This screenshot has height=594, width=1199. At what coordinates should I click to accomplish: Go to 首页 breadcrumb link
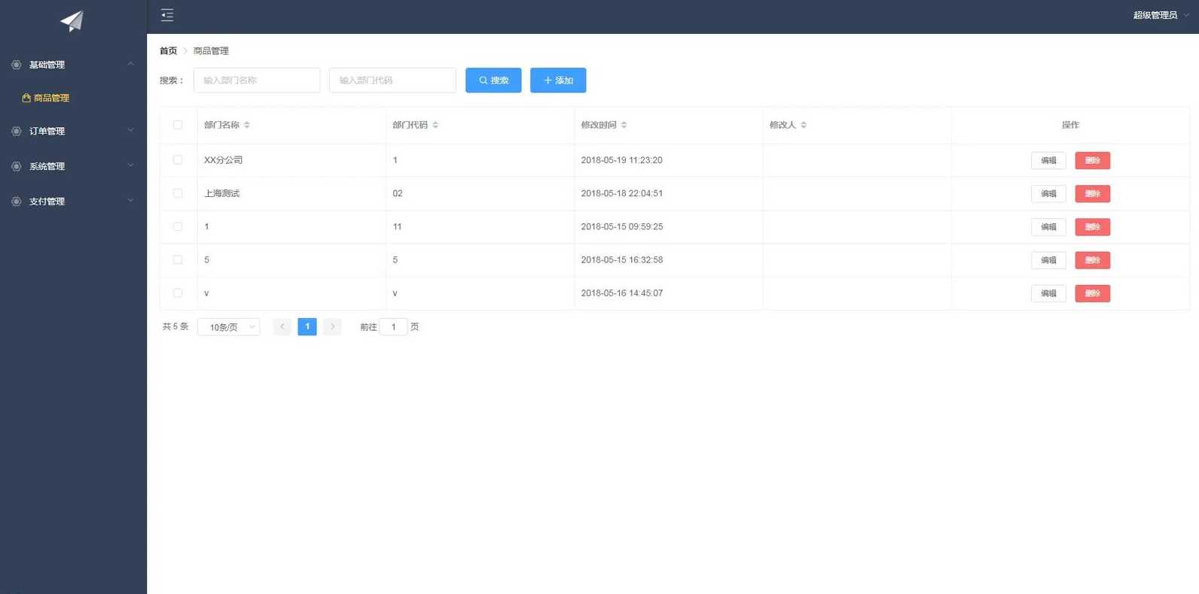pyautogui.click(x=168, y=51)
